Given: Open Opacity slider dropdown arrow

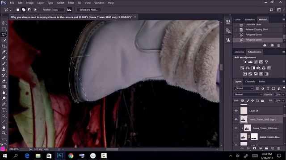Looking at the screenshot, I should tap(283, 95).
